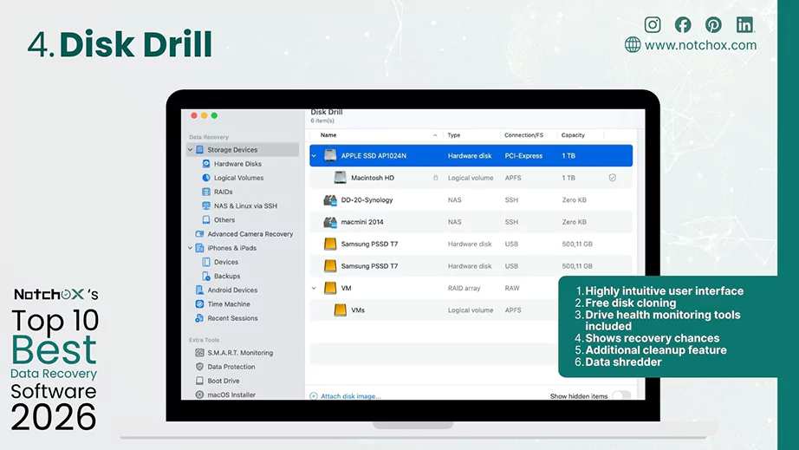Open the Instagram icon link
This screenshot has height=450, width=799.
click(x=653, y=24)
